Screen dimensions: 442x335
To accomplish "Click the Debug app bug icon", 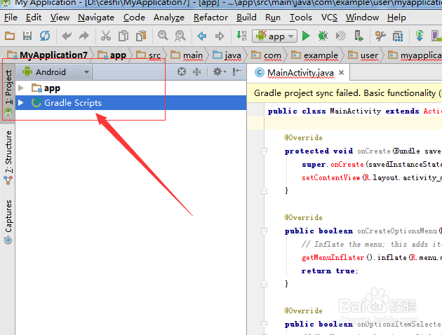I will point(323,36).
